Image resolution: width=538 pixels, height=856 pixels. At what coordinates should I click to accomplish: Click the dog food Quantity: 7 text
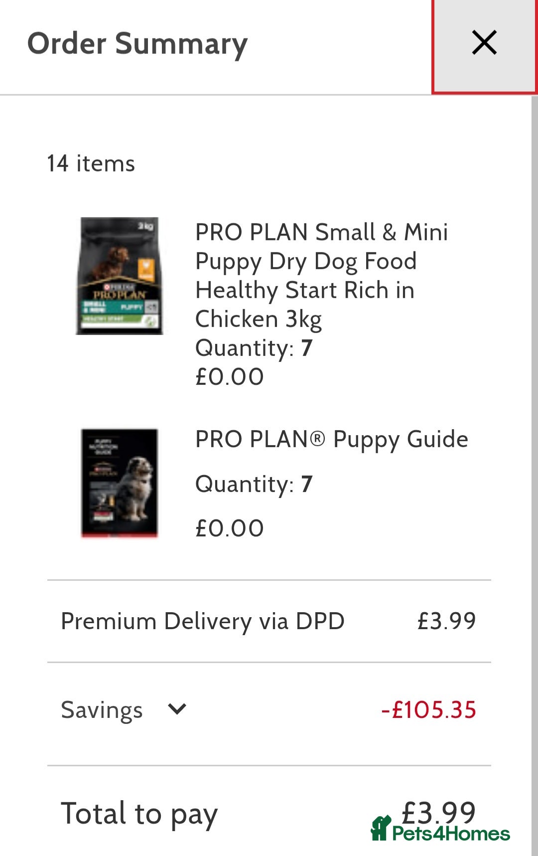(x=254, y=348)
